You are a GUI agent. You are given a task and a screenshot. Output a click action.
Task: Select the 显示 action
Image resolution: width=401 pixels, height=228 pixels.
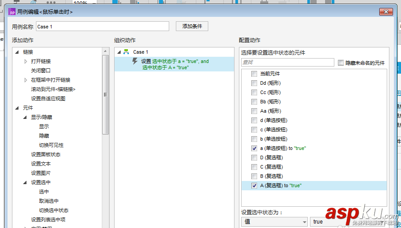click(x=44, y=126)
